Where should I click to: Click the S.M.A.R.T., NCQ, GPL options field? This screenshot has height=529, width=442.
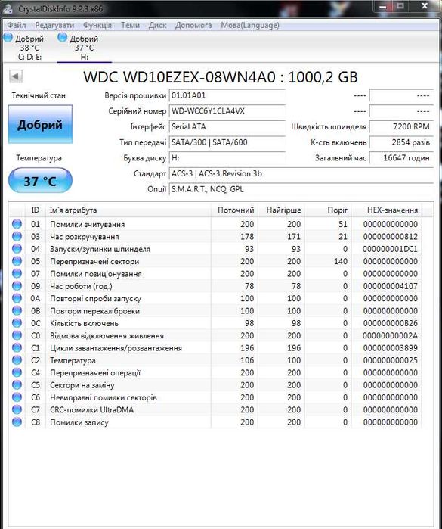click(x=301, y=189)
